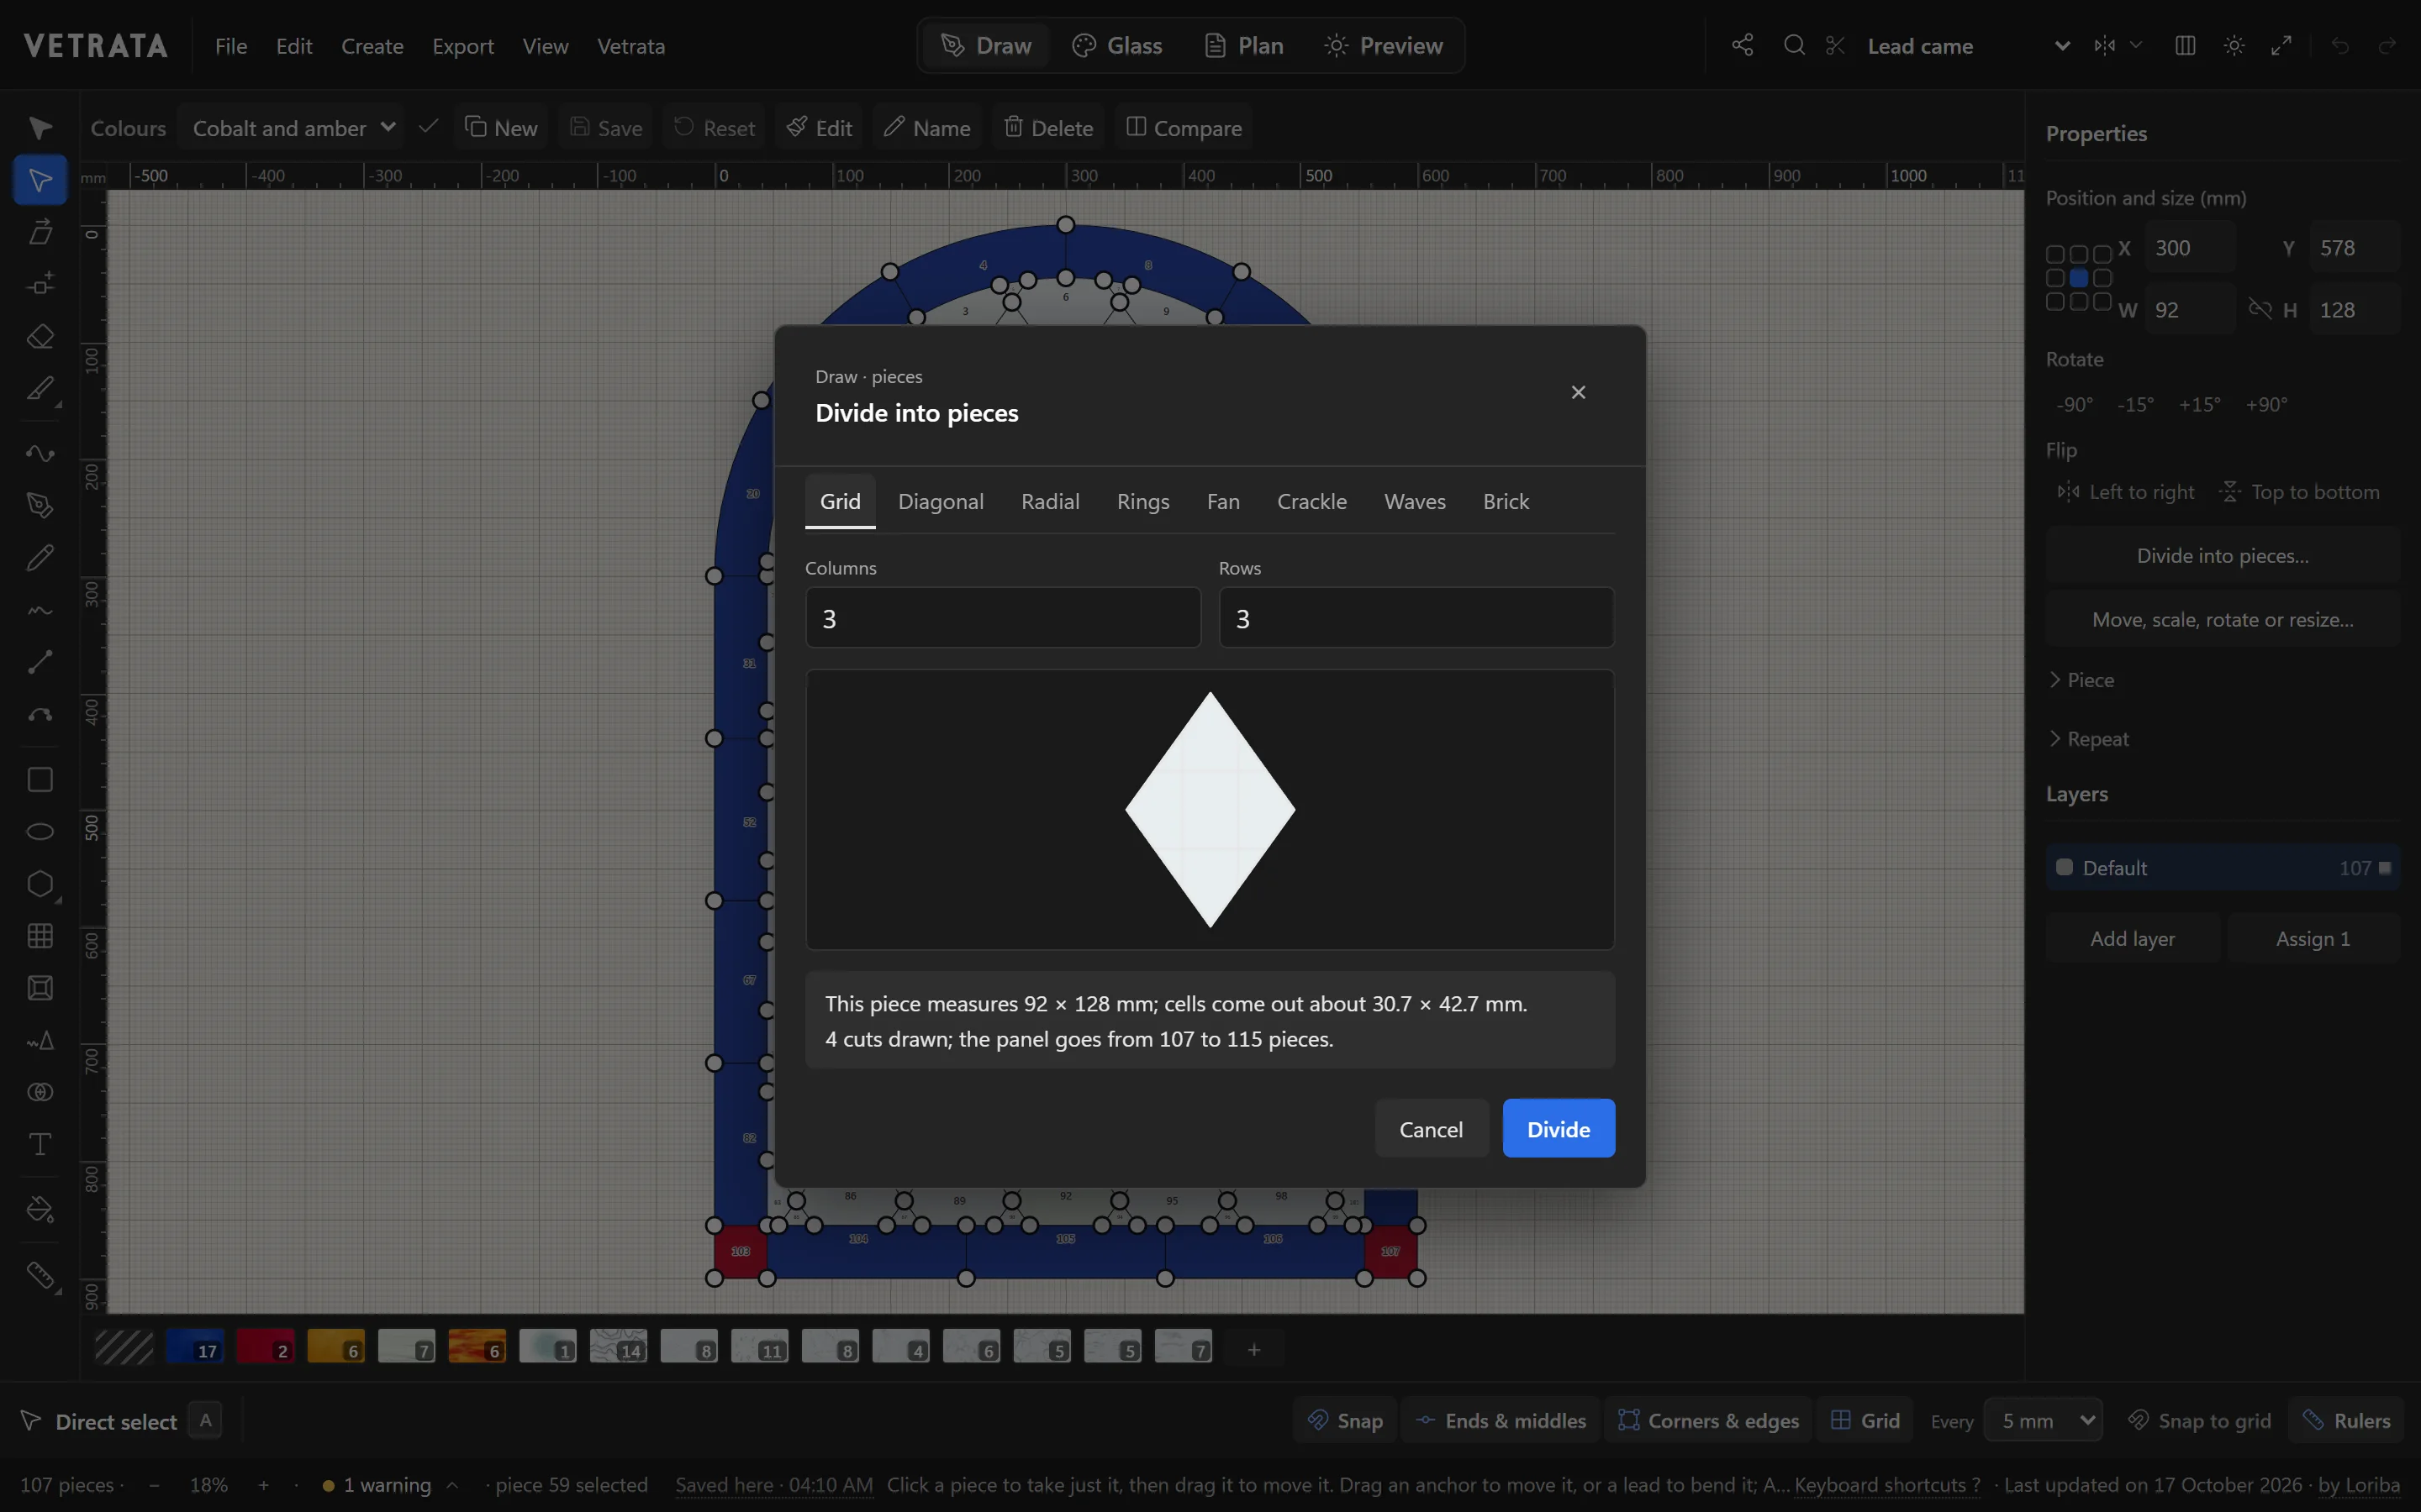The image size is (2421, 1512).
Task: Select the text tool in left toolbar
Action: point(40,1144)
